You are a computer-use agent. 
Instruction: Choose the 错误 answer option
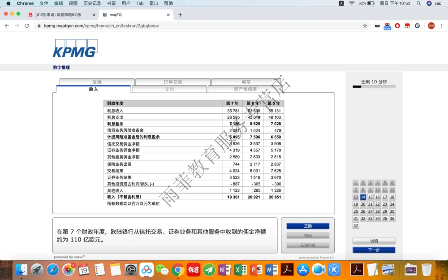308,235
